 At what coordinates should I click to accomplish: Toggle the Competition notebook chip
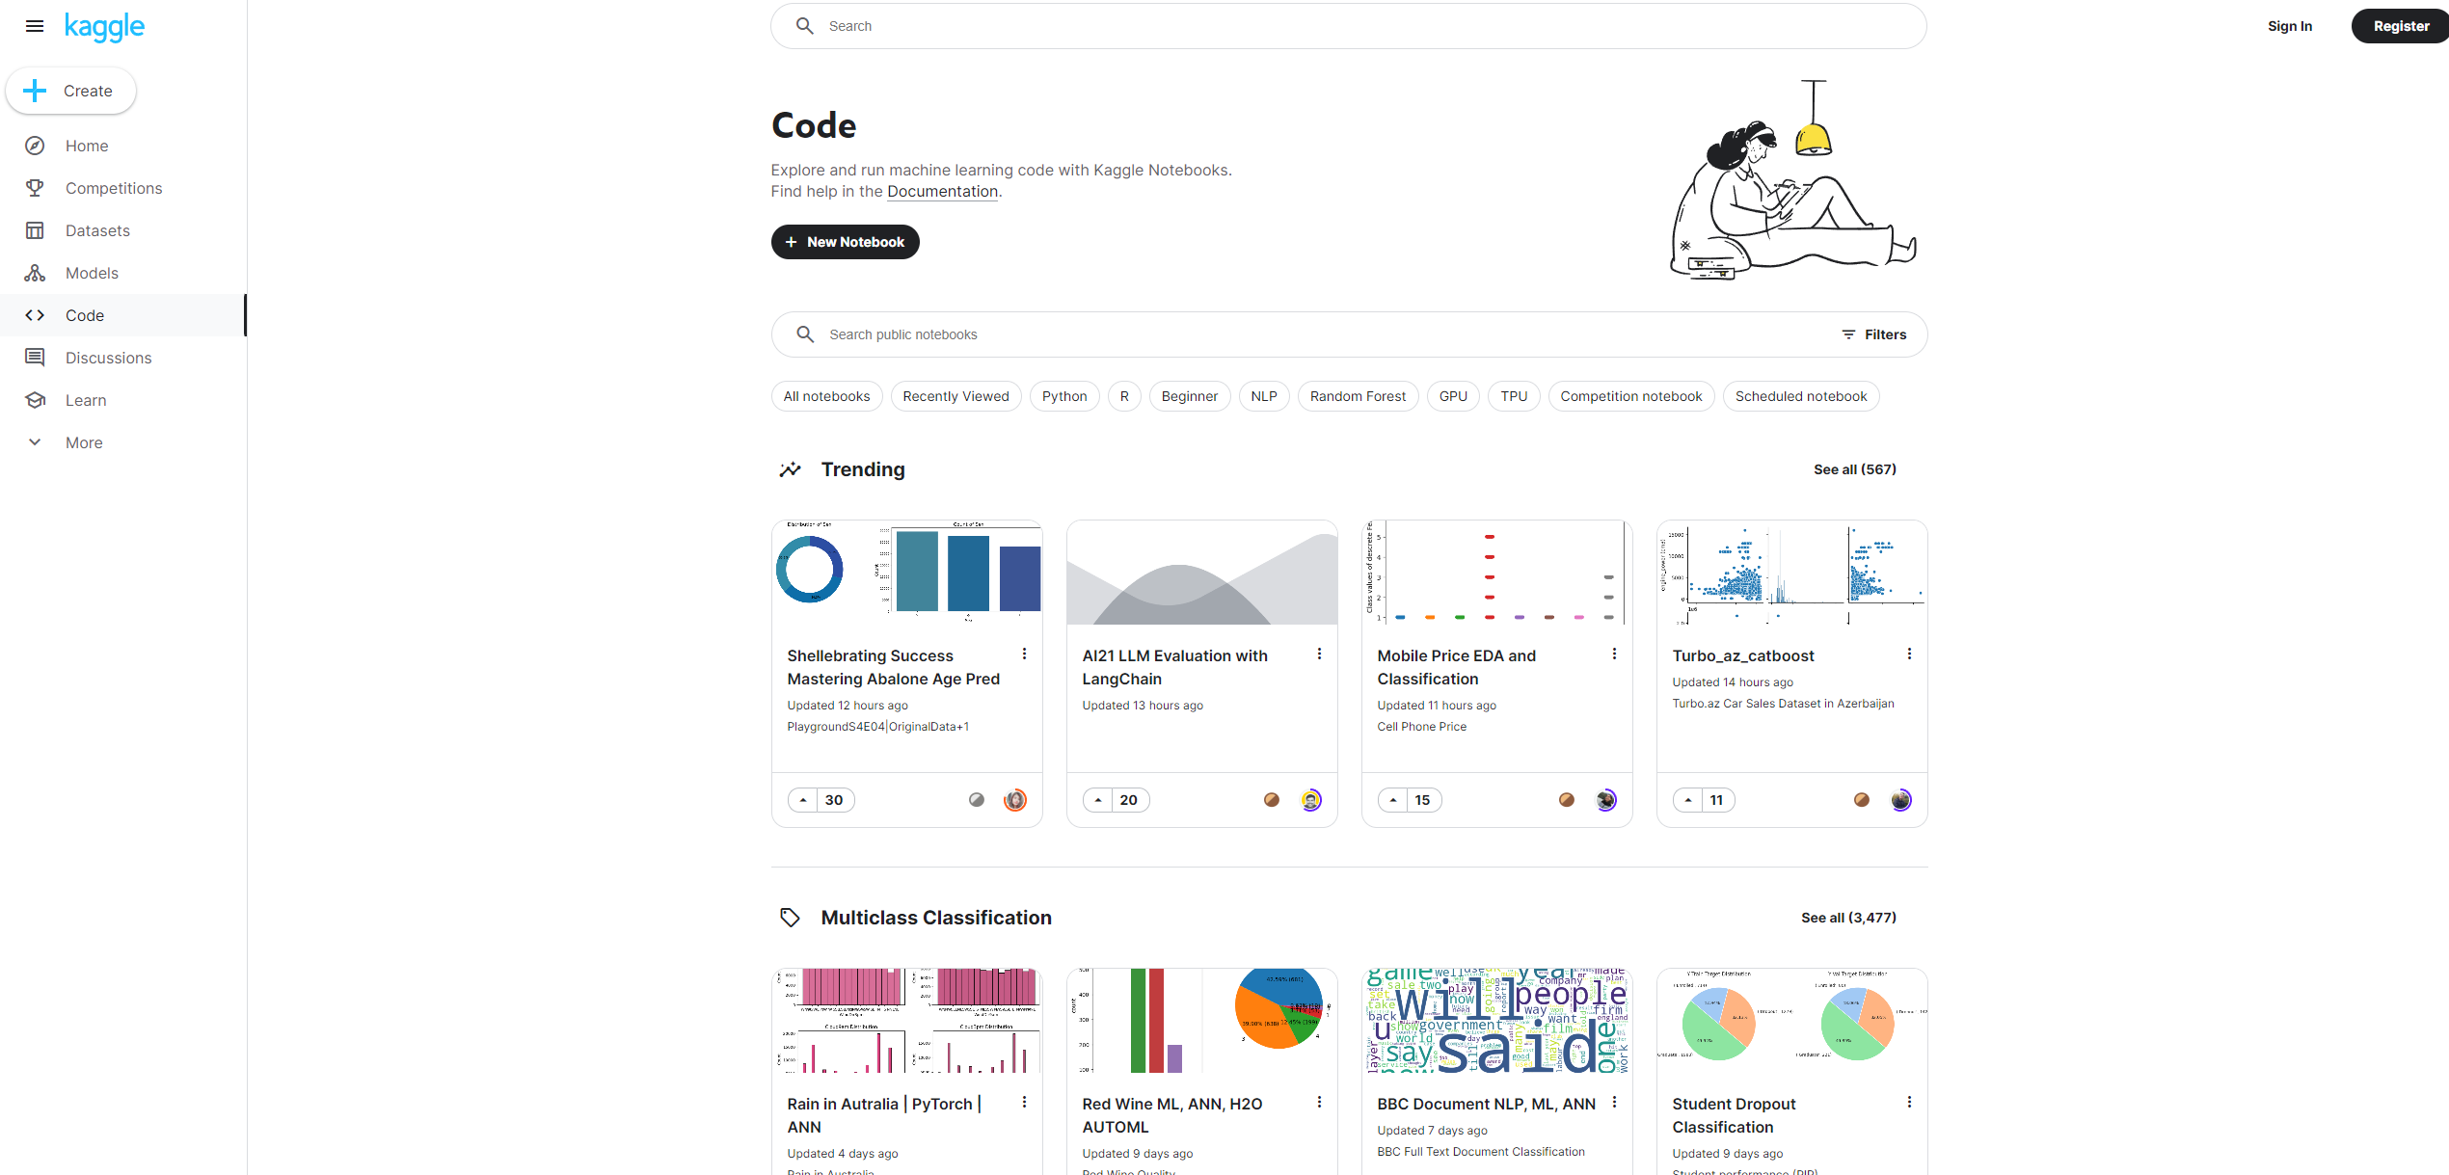point(1631,396)
